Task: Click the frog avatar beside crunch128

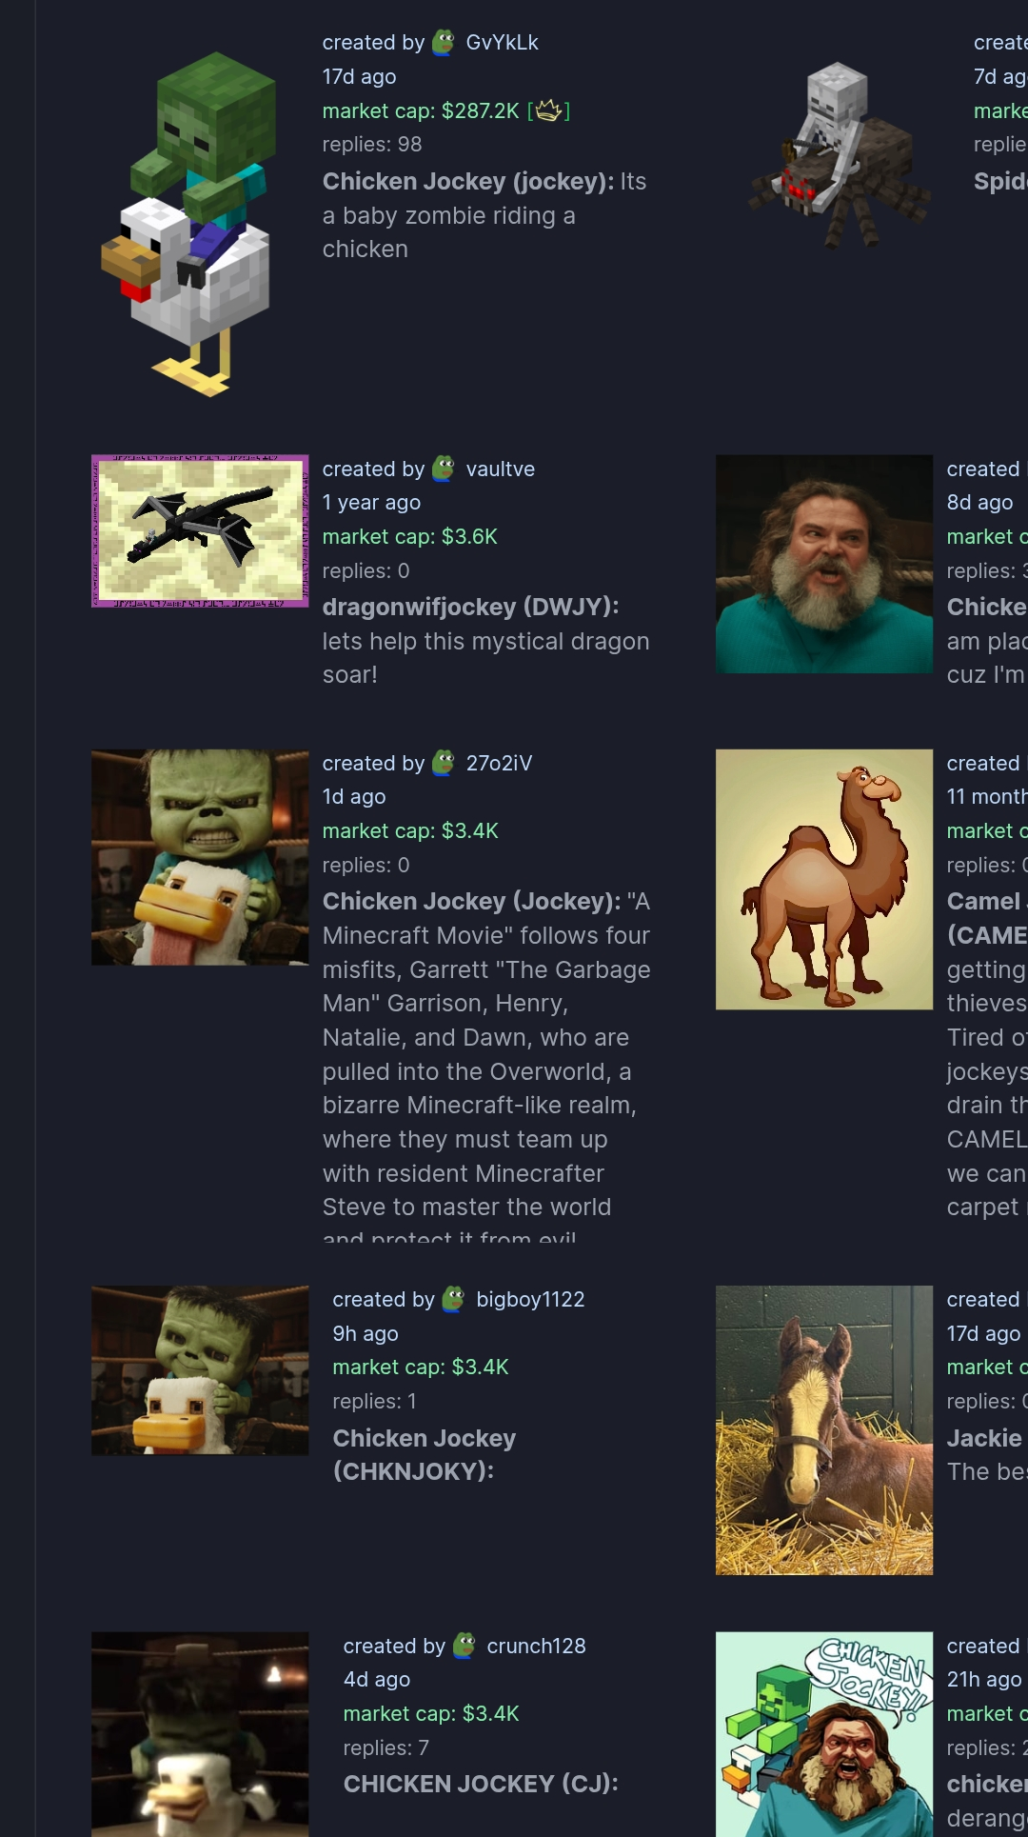Action: pyautogui.click(x=465, y=1646)
